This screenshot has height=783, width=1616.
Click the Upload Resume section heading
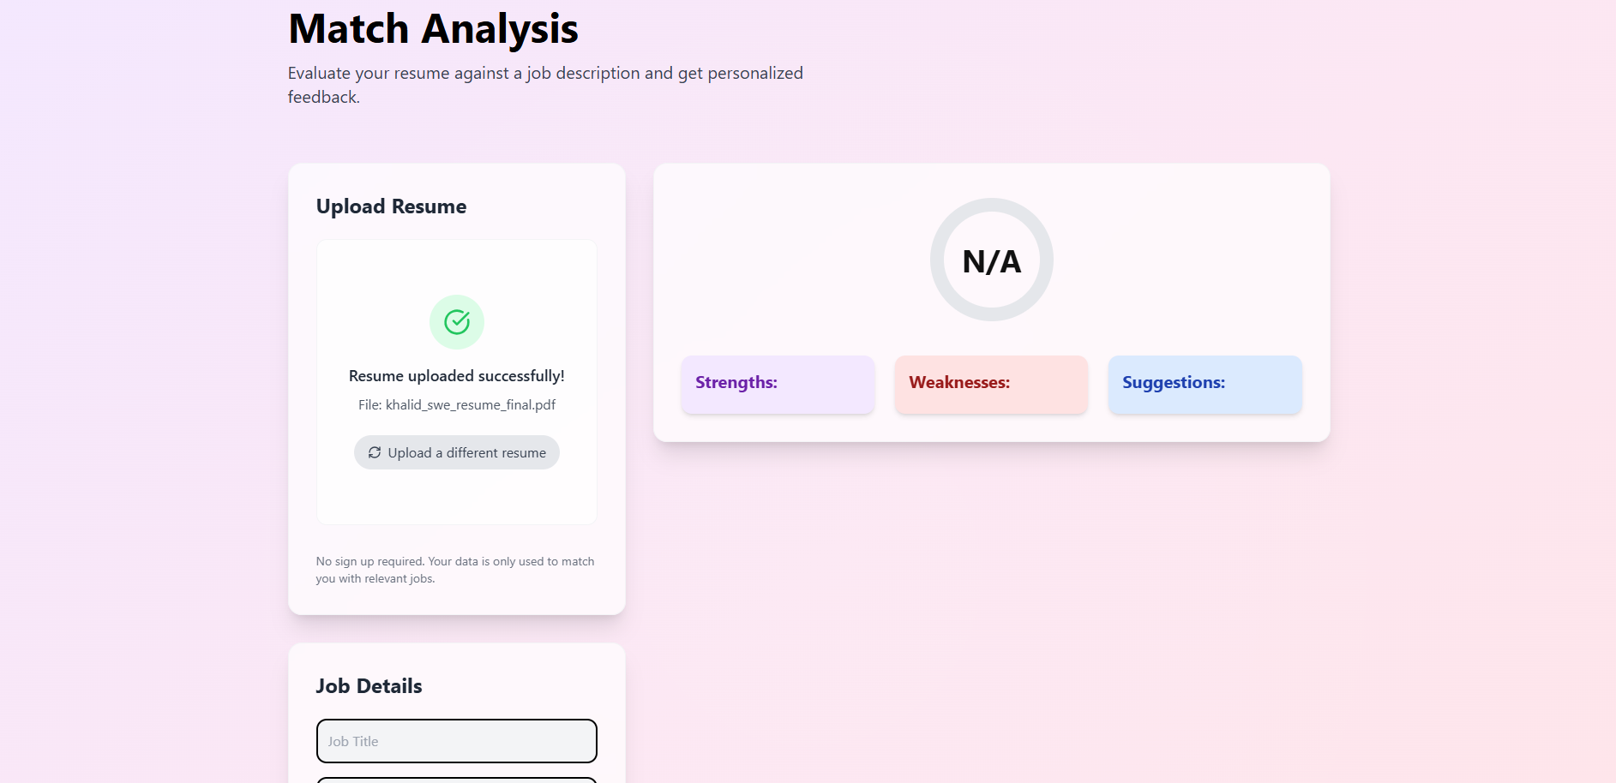(x=391, y=206)
